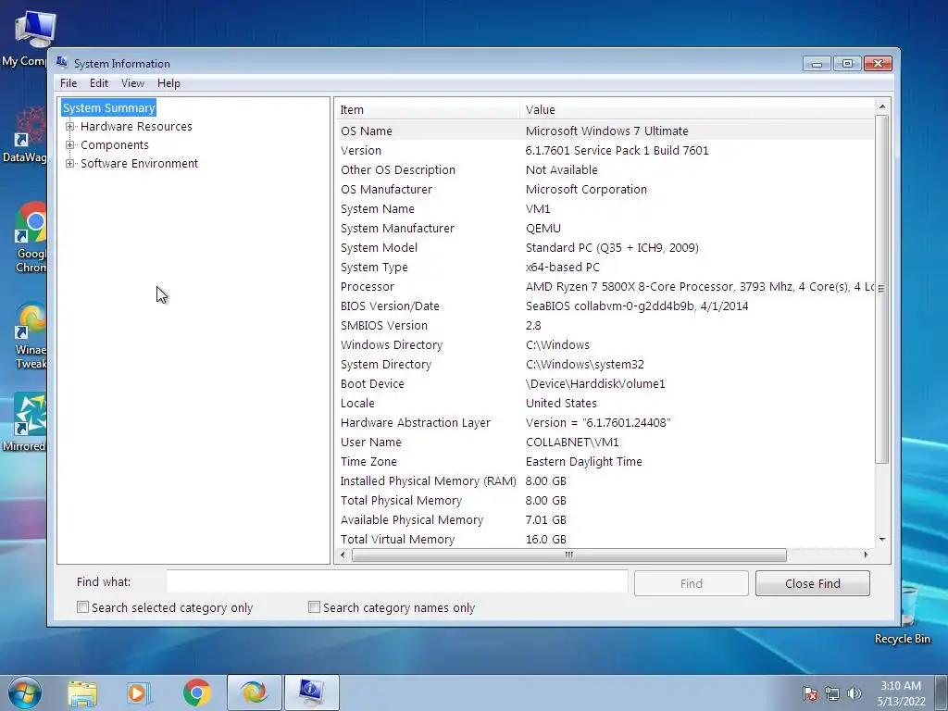Select the Hardware Resources tree label

(x=136, y=126)
